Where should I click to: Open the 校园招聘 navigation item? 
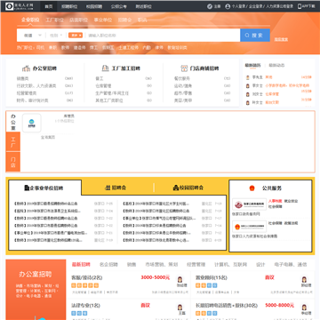[94, 6]
